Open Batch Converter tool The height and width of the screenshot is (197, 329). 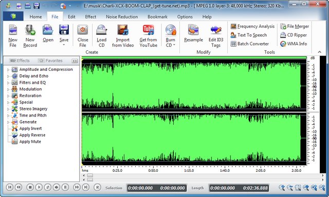click(x=249, y=44)
